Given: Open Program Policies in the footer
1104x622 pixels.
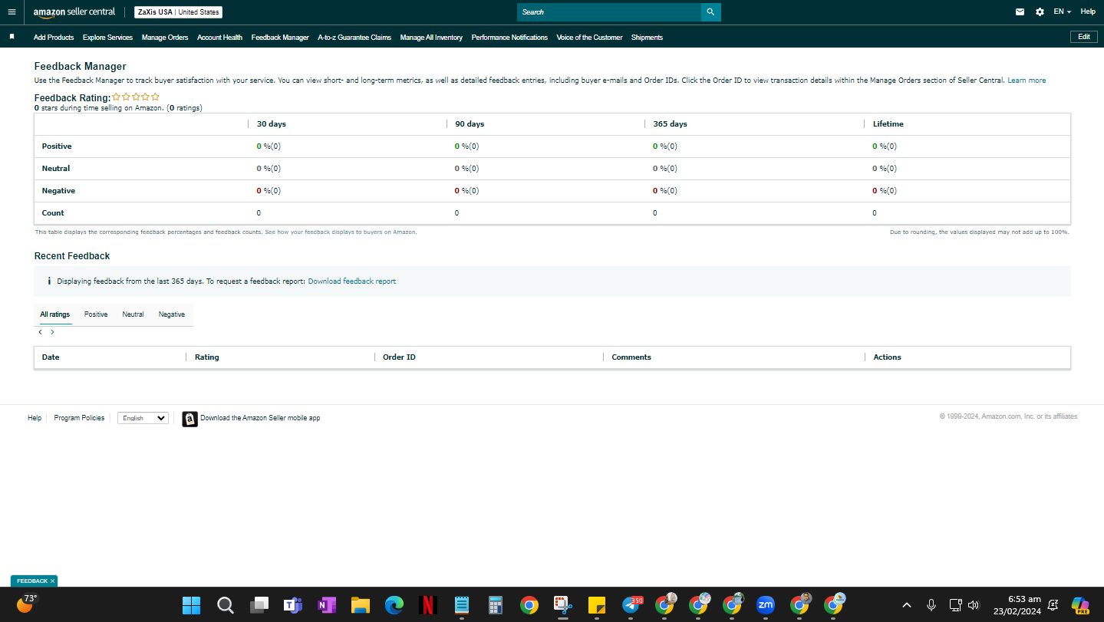Looking at the screenshot, I should pos(79,418).
